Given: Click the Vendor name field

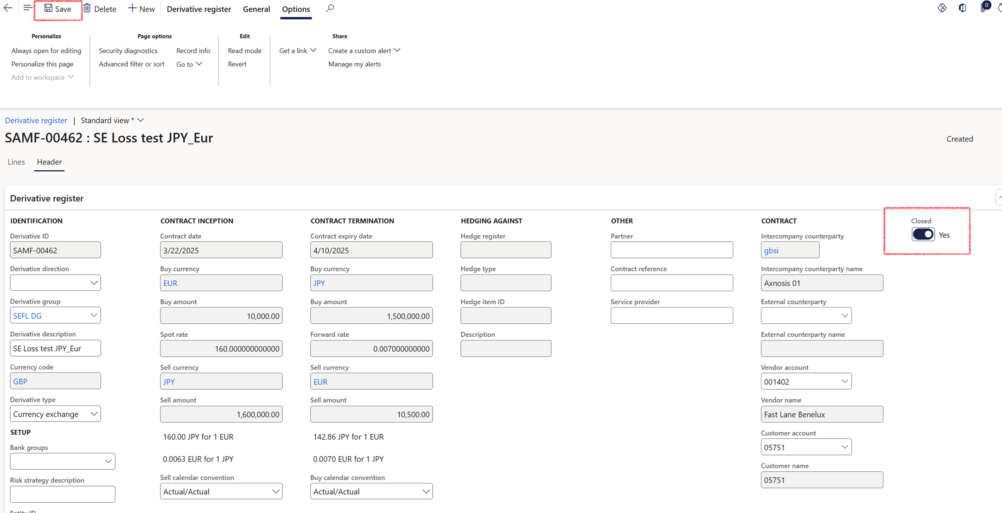Looking at the screenshot, I should [x=822, y=414].
